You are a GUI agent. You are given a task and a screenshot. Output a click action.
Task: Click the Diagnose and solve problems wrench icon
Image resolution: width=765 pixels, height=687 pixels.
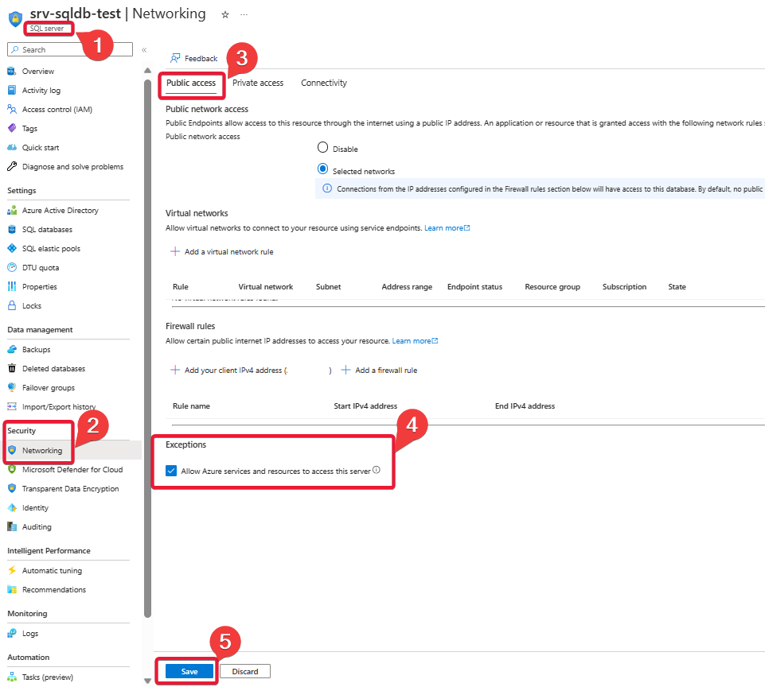(12, 166)
